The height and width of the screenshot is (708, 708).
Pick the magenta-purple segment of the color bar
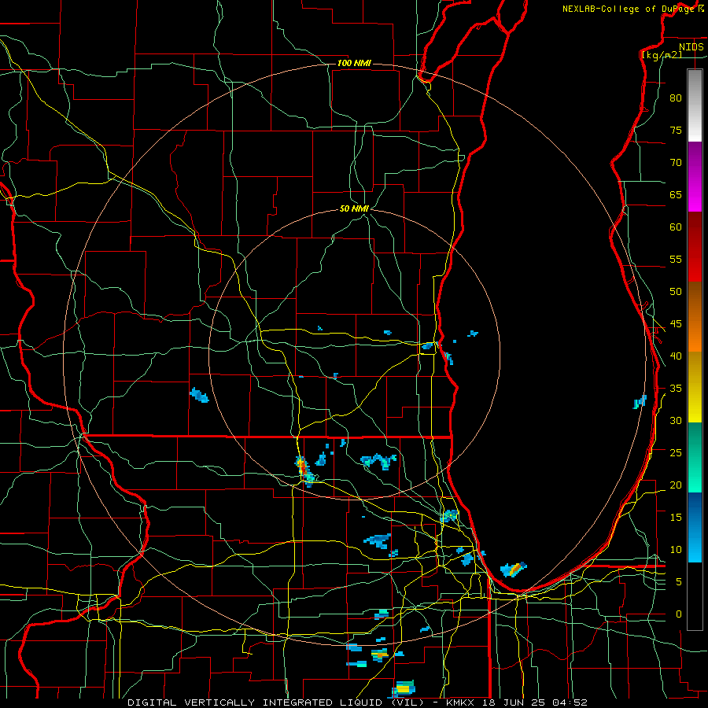pyautogui.click(x=695, y=177)
